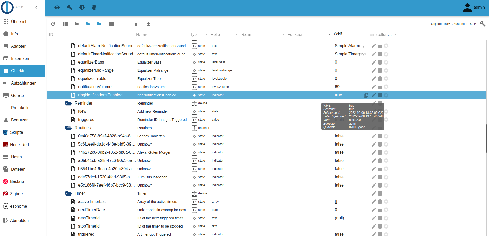
Task: Open custom settings gear for equalizerTreble
Action: click(386, 79)
